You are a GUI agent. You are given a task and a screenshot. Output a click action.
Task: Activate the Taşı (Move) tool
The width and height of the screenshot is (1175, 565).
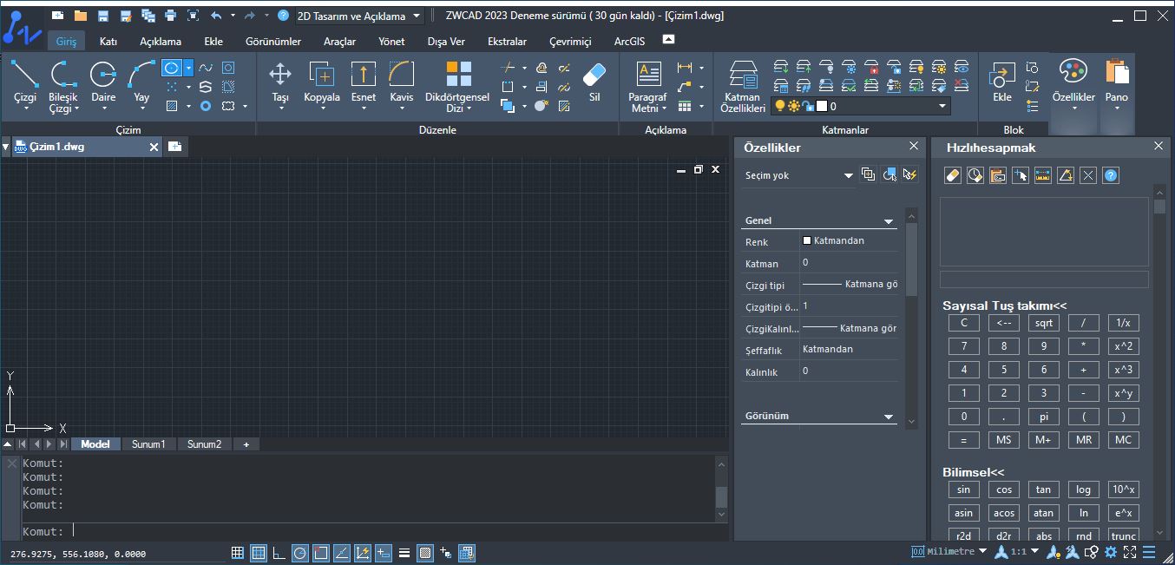pos(280,83)
